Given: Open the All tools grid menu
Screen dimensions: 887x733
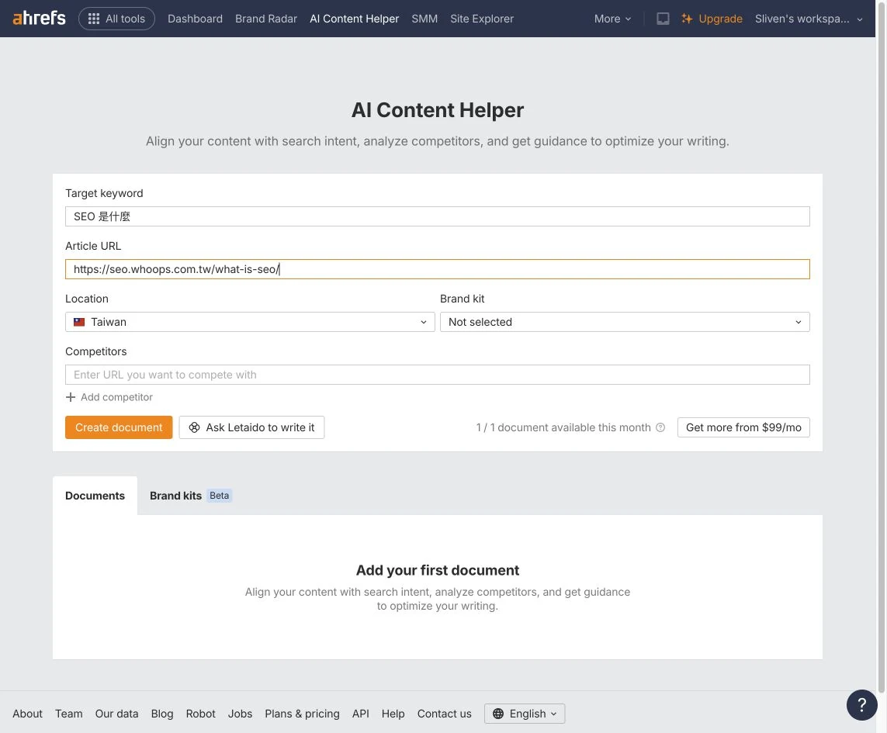Looking at the screenshot, I should pyautogui.click(x=116, y=19).
